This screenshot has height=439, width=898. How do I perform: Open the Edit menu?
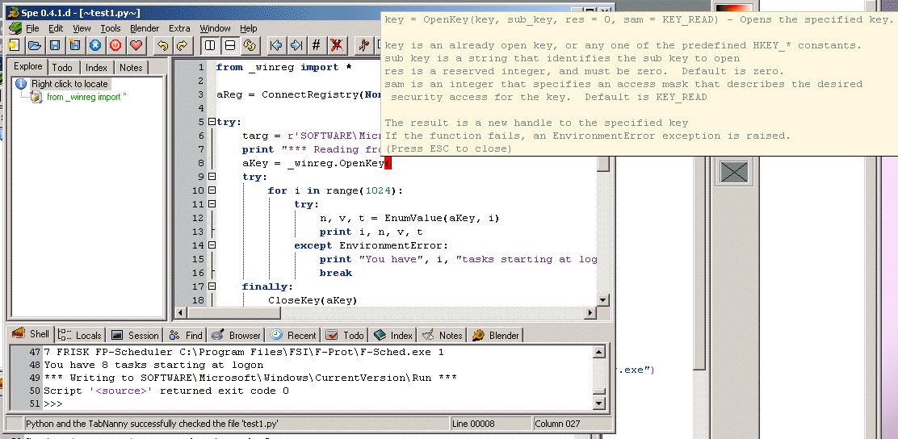tap(56, 28)
